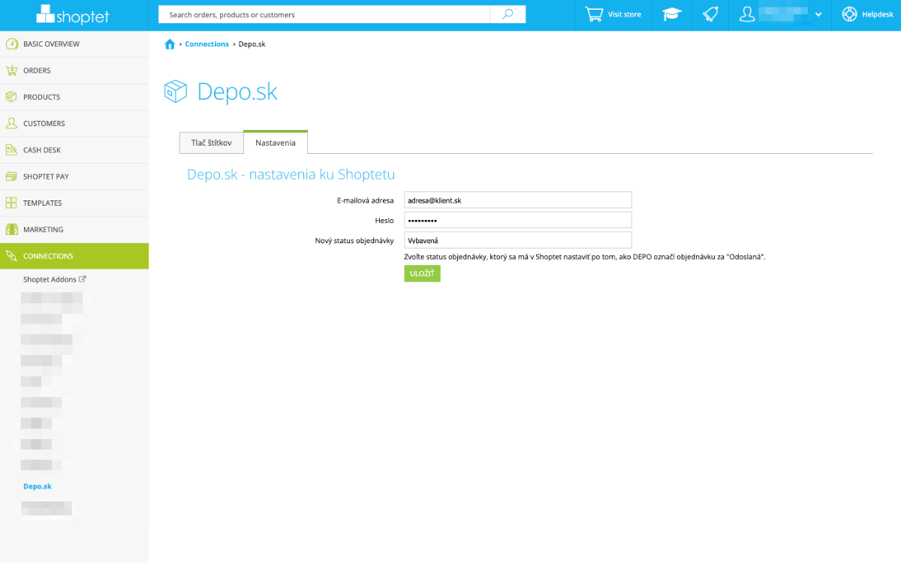The width and height of the screenshot is (901, 563).
Task: Open MARKETING menu item
Action: 74,230
